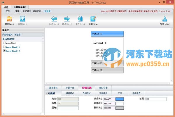Switch to the 按钮 tab

pos(6,7)
